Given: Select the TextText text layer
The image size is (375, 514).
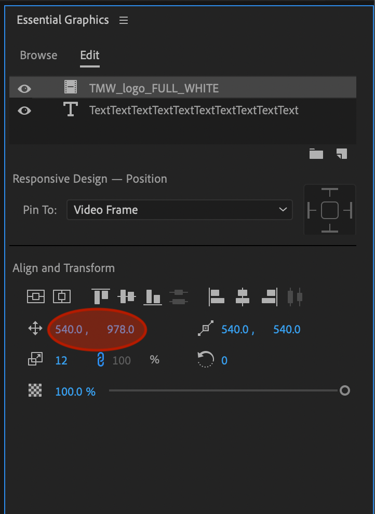Looking at the screenshot, I should coord(193,111).
